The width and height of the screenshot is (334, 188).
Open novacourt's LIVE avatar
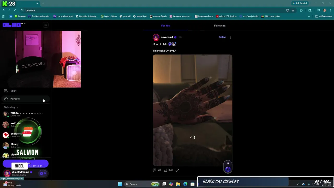(x=156, y=38)
